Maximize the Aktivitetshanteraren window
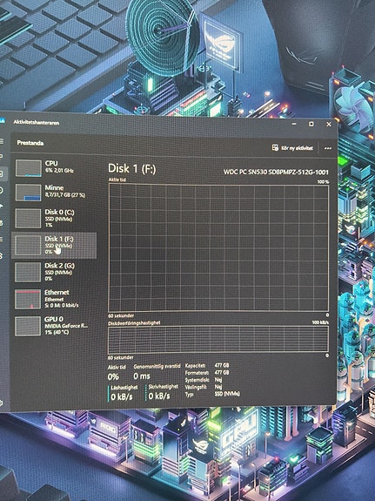The image size is (375, 501). click(311, 124)
